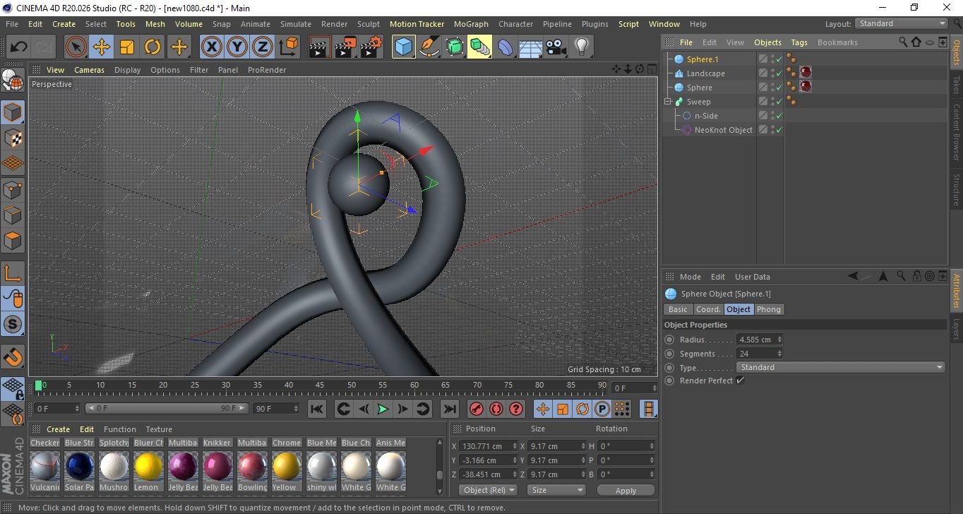Open the Objects manager Tags menu
963x514 pixels.
799,42
